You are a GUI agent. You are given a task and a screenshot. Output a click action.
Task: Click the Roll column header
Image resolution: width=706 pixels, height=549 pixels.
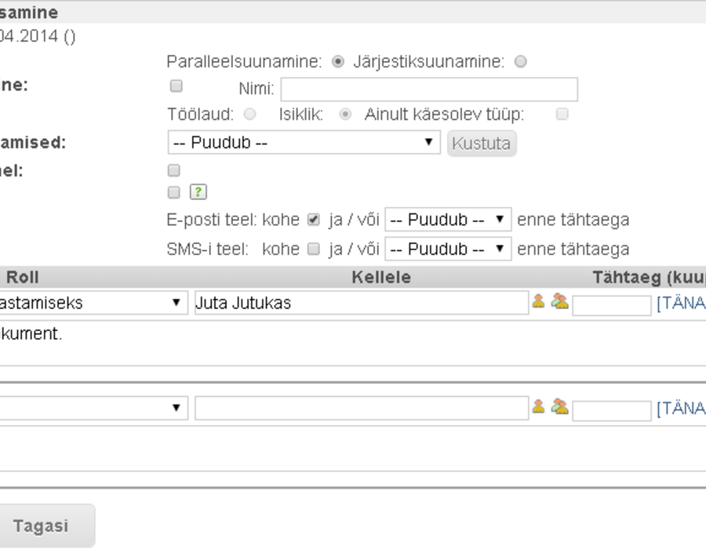click(23, 277)
